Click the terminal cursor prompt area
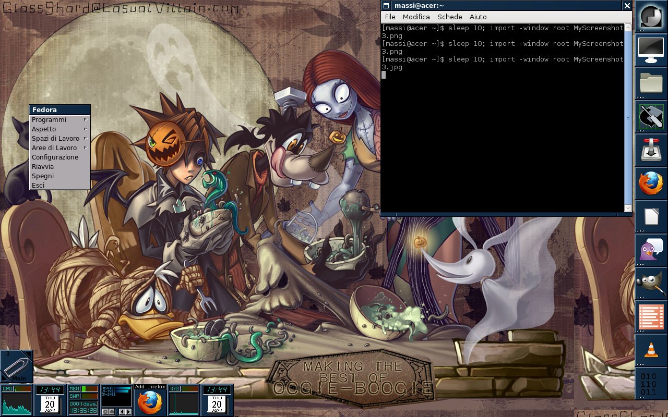The width and height of the screenshot is (668, 417). (x=384, y=75)
